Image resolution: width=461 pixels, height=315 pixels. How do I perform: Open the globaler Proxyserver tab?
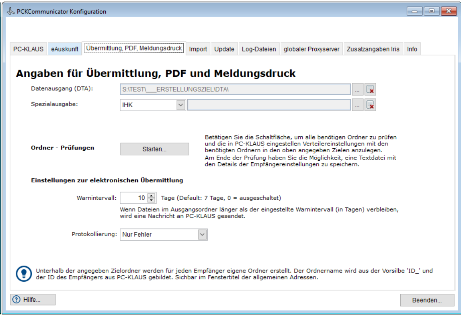[311, 49]
